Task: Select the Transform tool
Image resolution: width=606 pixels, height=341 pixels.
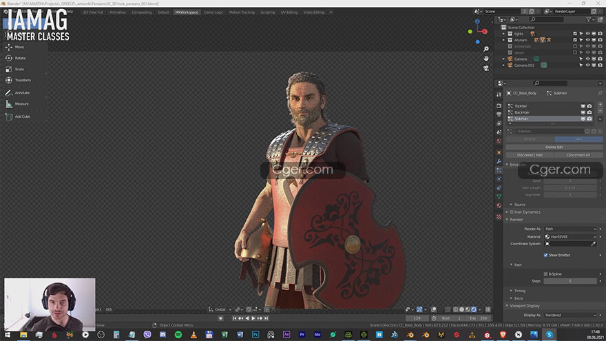Action: (24, 81)
